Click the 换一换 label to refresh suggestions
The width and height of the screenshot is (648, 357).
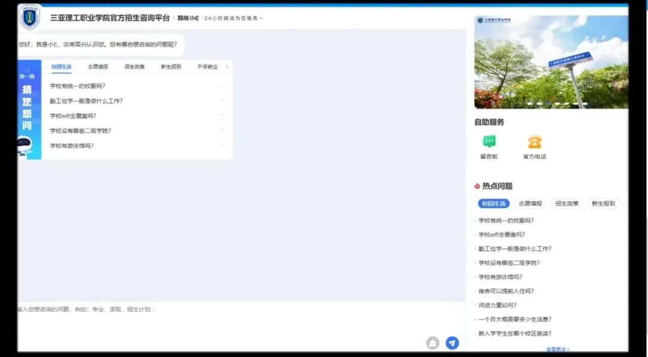coord(27,76)
